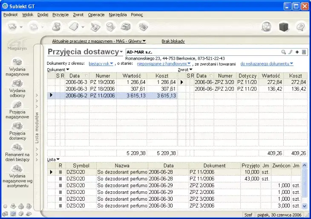311x219 pixels.
Task: Open the Operacje menu
Action: (x=96, y=14)
